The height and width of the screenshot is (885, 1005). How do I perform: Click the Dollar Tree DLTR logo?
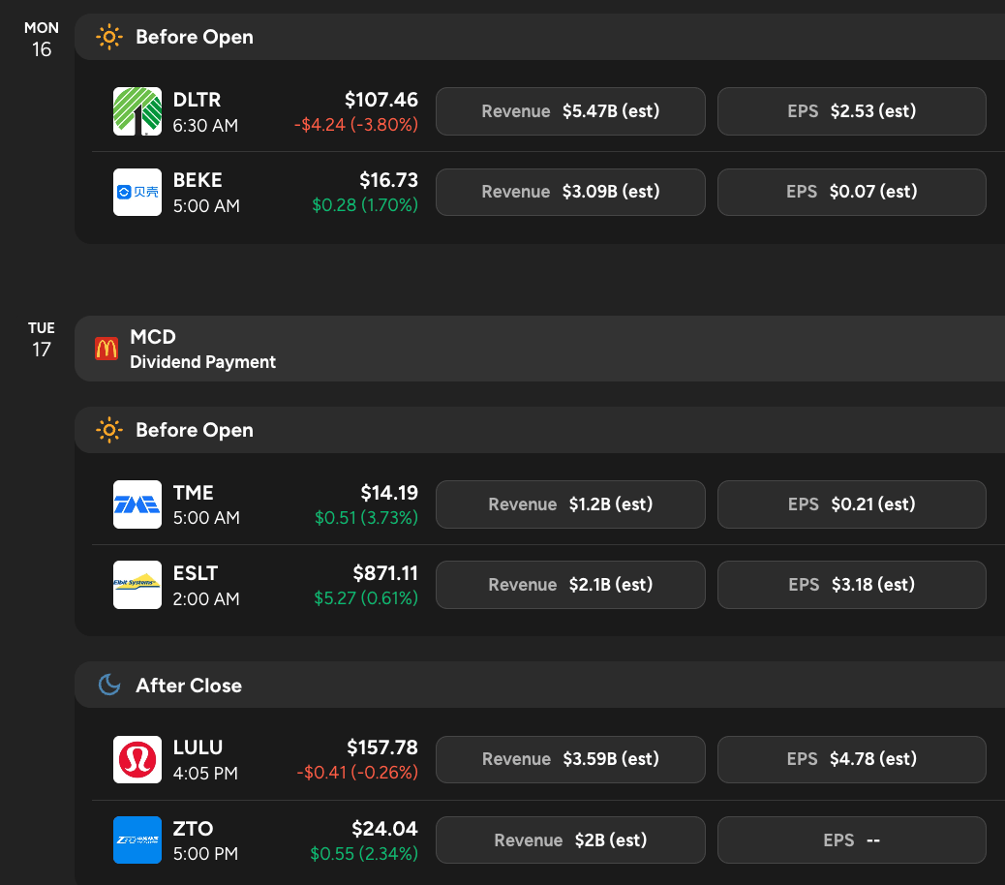(x=137, y=111)
